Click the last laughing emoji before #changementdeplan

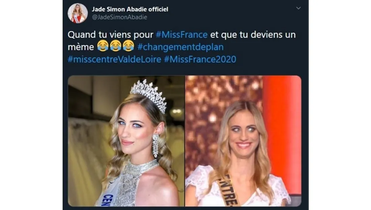pos(129,46)
